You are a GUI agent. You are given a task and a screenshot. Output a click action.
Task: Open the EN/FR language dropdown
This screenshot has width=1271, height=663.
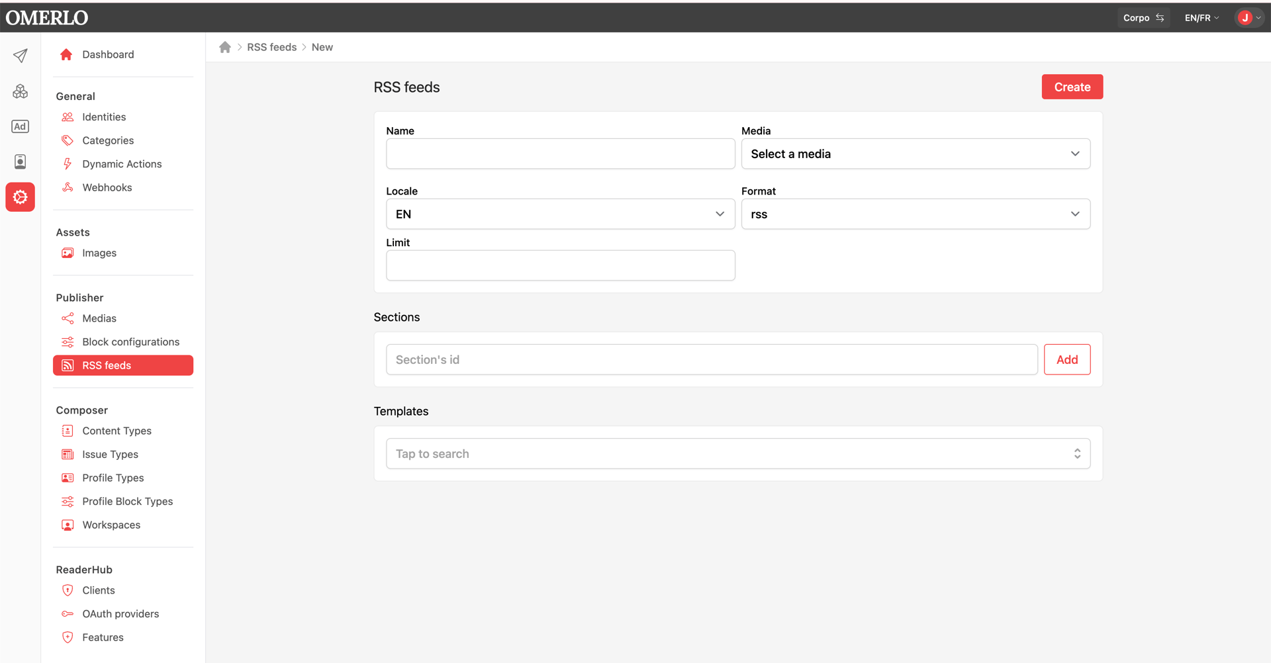point(1201,18)
